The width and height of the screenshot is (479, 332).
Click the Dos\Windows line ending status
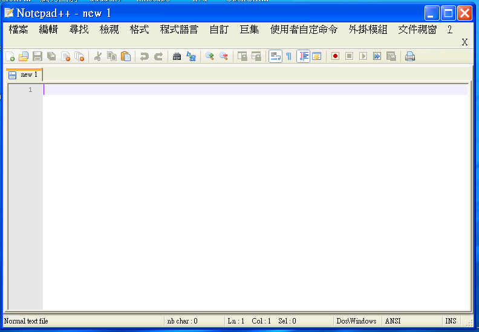pos(356,321)
